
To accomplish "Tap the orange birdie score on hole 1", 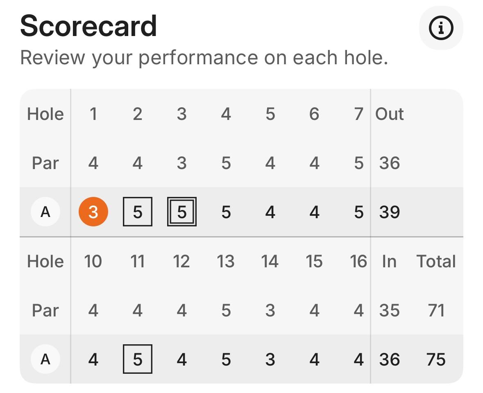I will coord(93,212).
